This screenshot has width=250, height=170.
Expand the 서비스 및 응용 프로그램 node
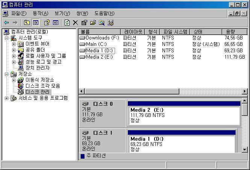point(6,98)
